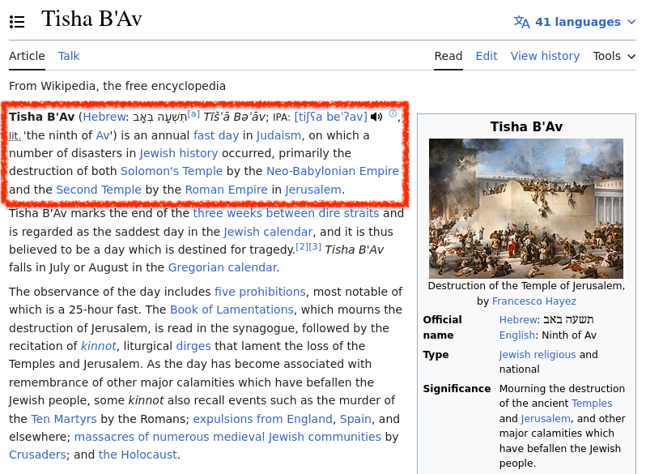Open the Ten Martyrs link
646x474 pixels.
[64, 419]
